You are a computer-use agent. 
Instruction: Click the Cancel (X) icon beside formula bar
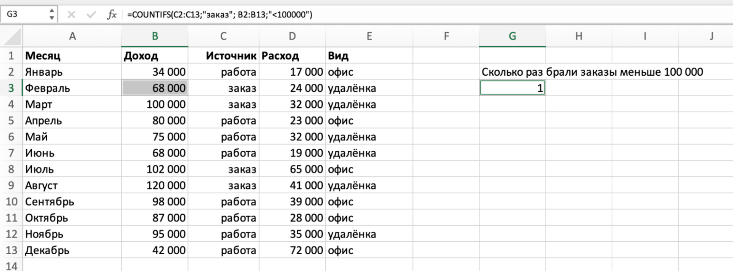point(71,14)
